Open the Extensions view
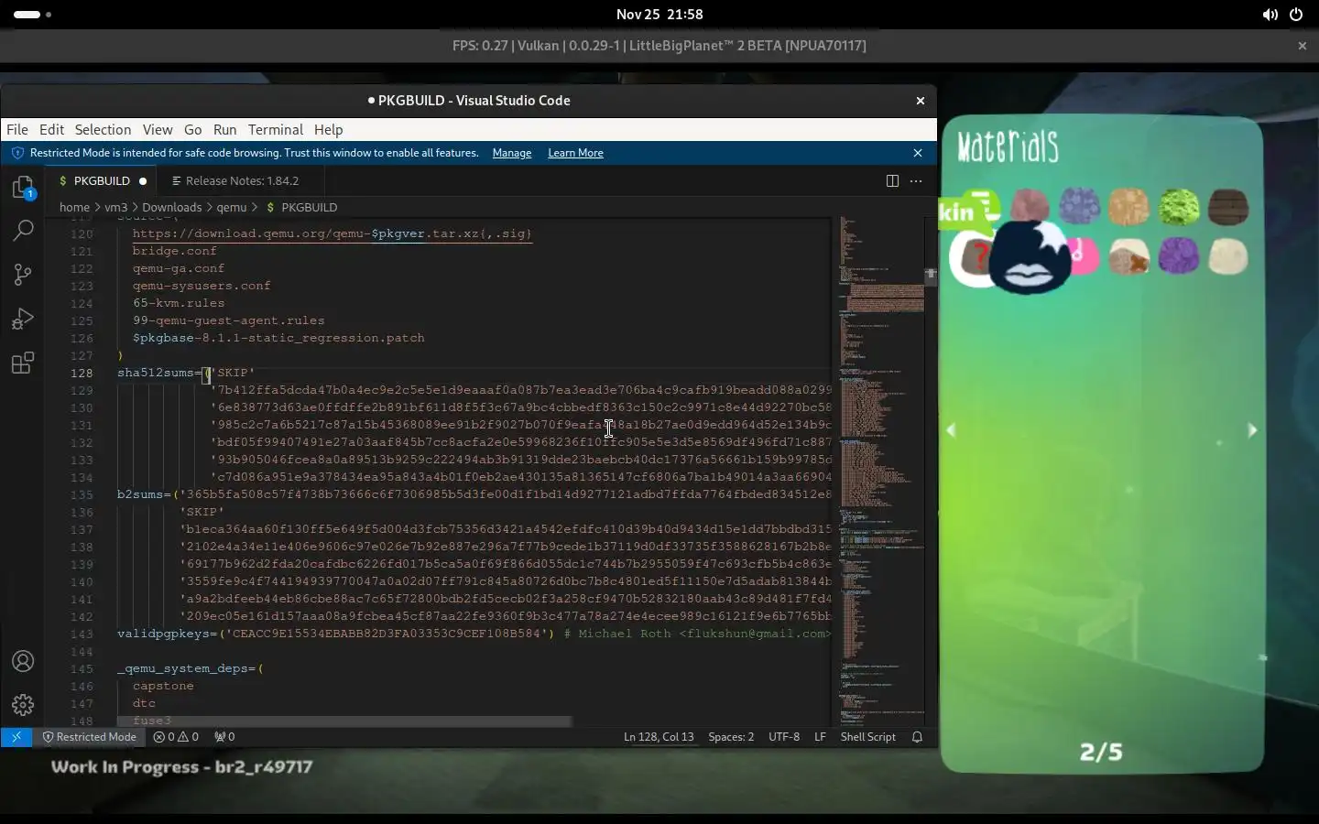Image resolution: width=1319 pixels, height=824 pixels. click(x=23, y=363)
